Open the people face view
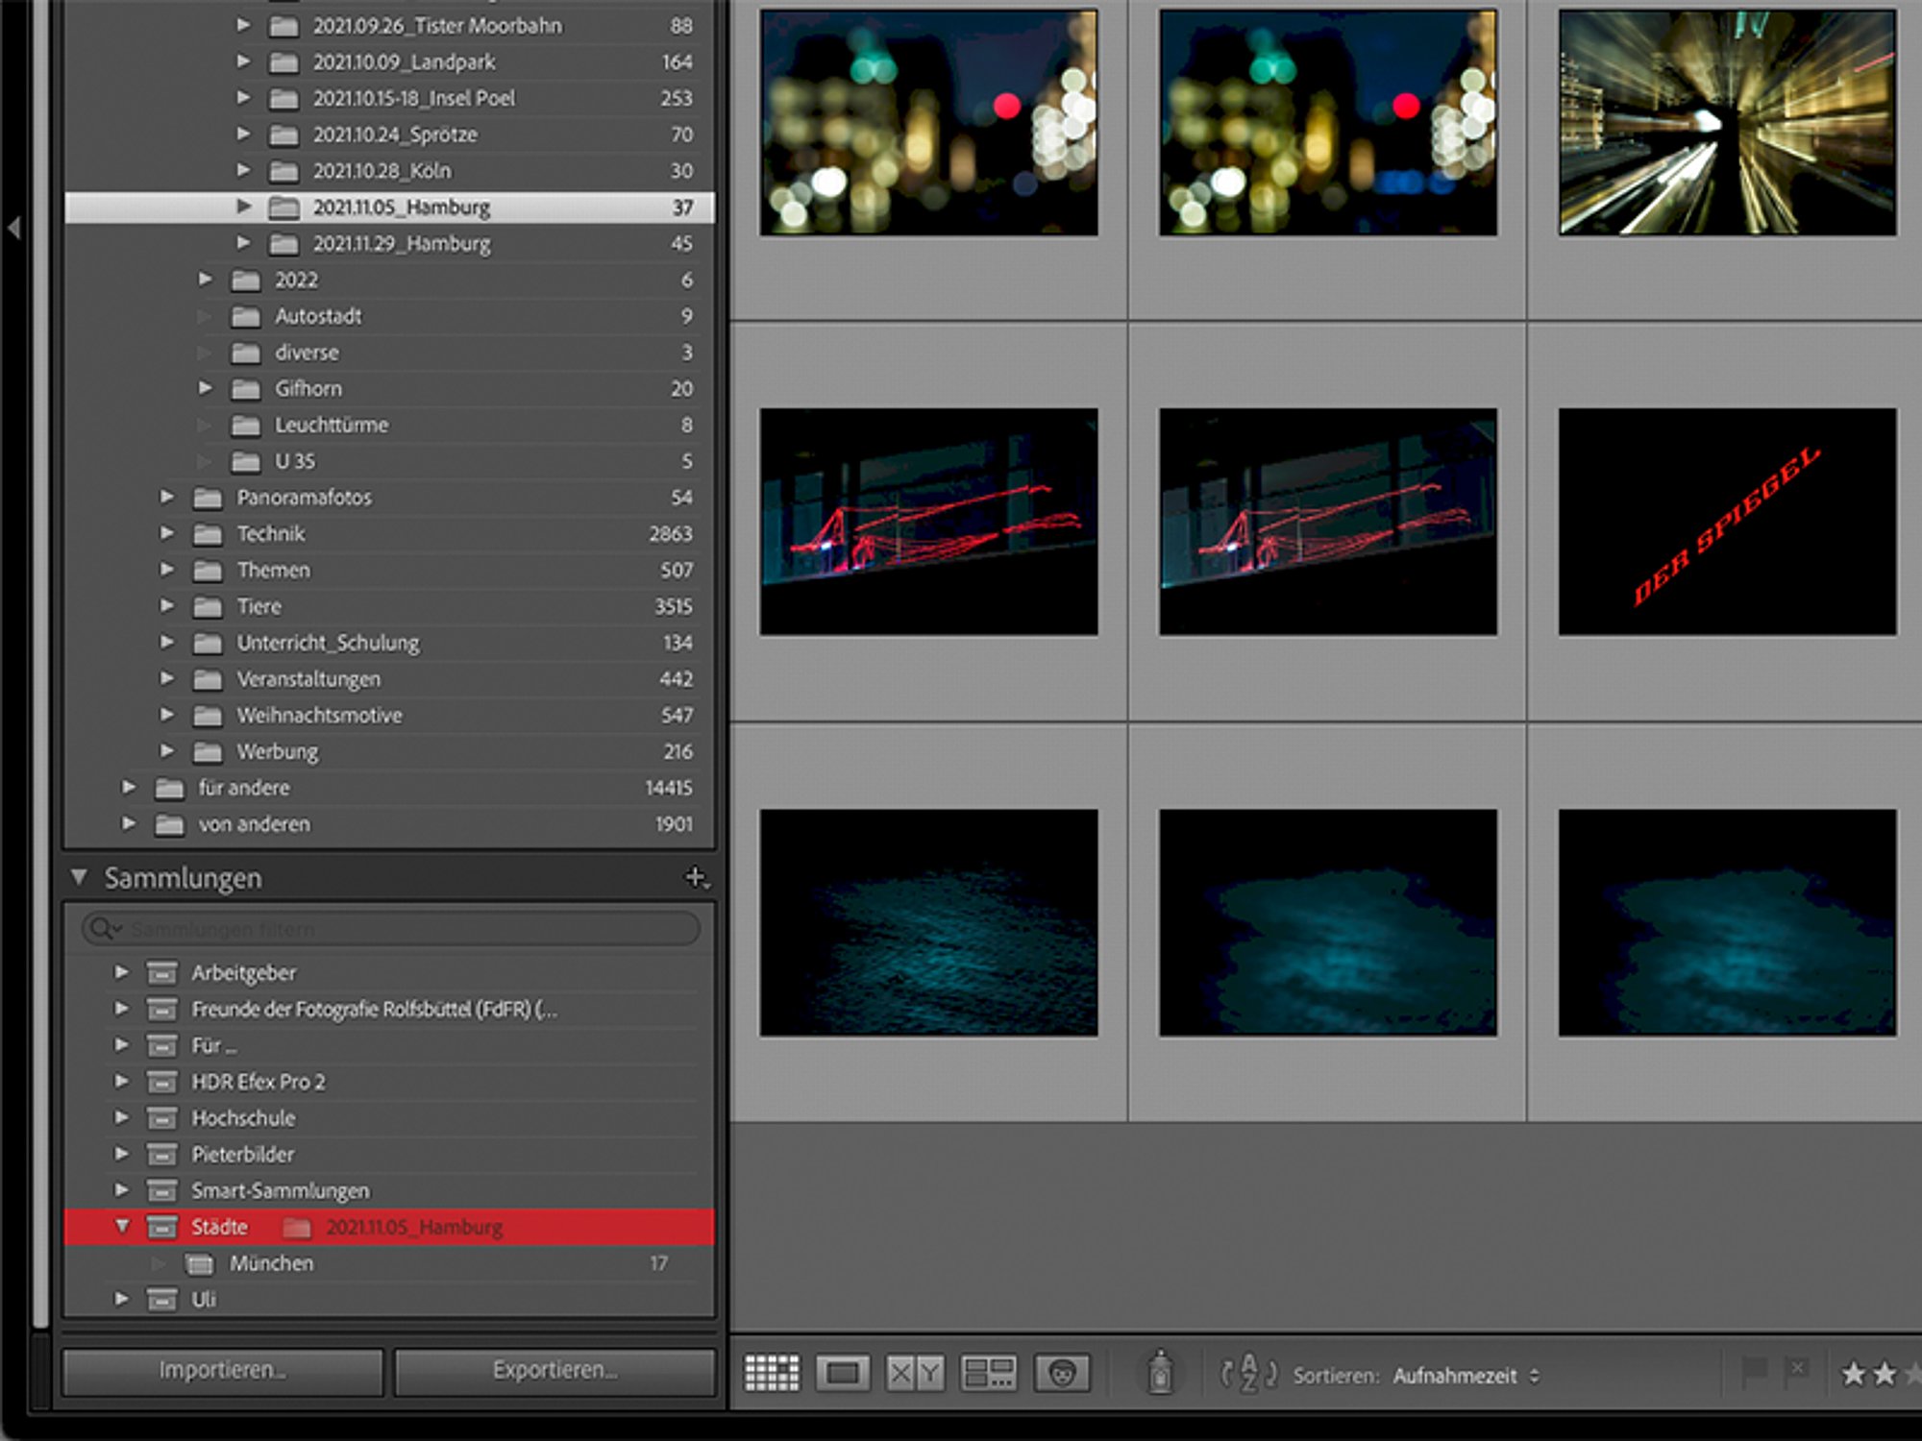The image size is (1922, 1441). [x=1062, y=1373]
